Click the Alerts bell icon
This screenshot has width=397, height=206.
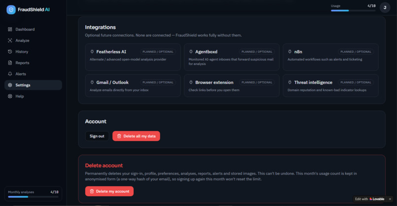(x=10, y=74)
